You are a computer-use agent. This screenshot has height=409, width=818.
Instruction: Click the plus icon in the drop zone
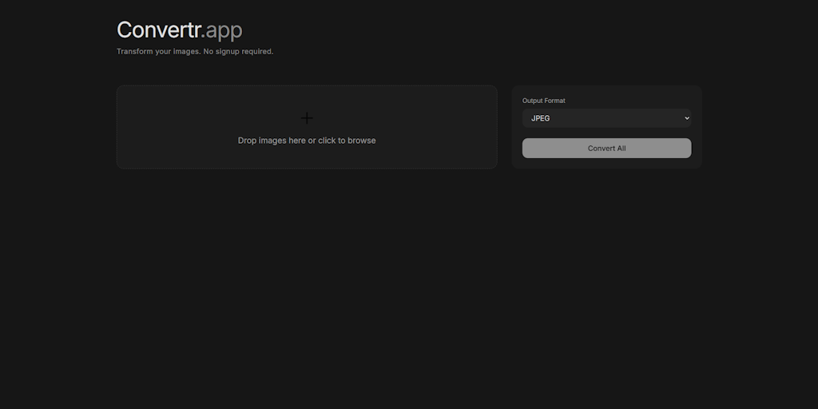[x=307, y=118]
